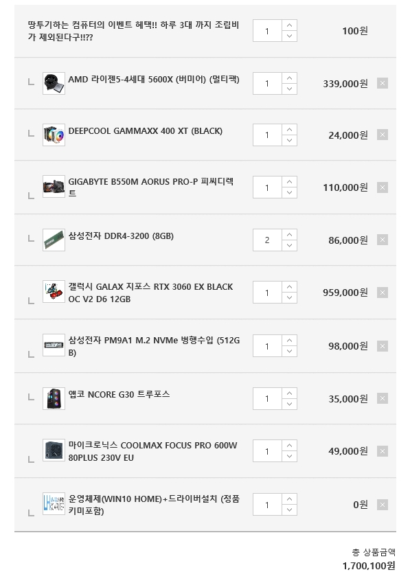Remove the GIGABYTE B550M AORUS PRO-P item
Image resolution: width=410 pixels, height=583 pixels.
click(x=383, y=187)
